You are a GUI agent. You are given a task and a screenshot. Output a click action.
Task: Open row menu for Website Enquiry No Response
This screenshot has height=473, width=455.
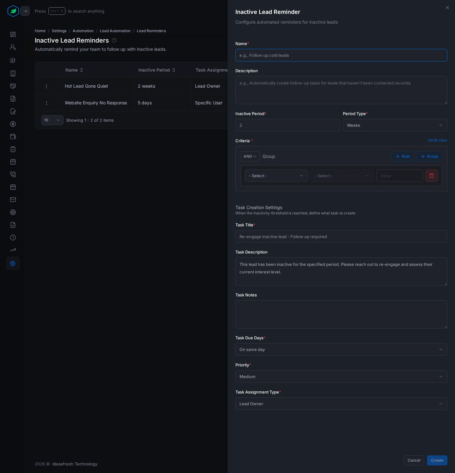coord(46,103)
